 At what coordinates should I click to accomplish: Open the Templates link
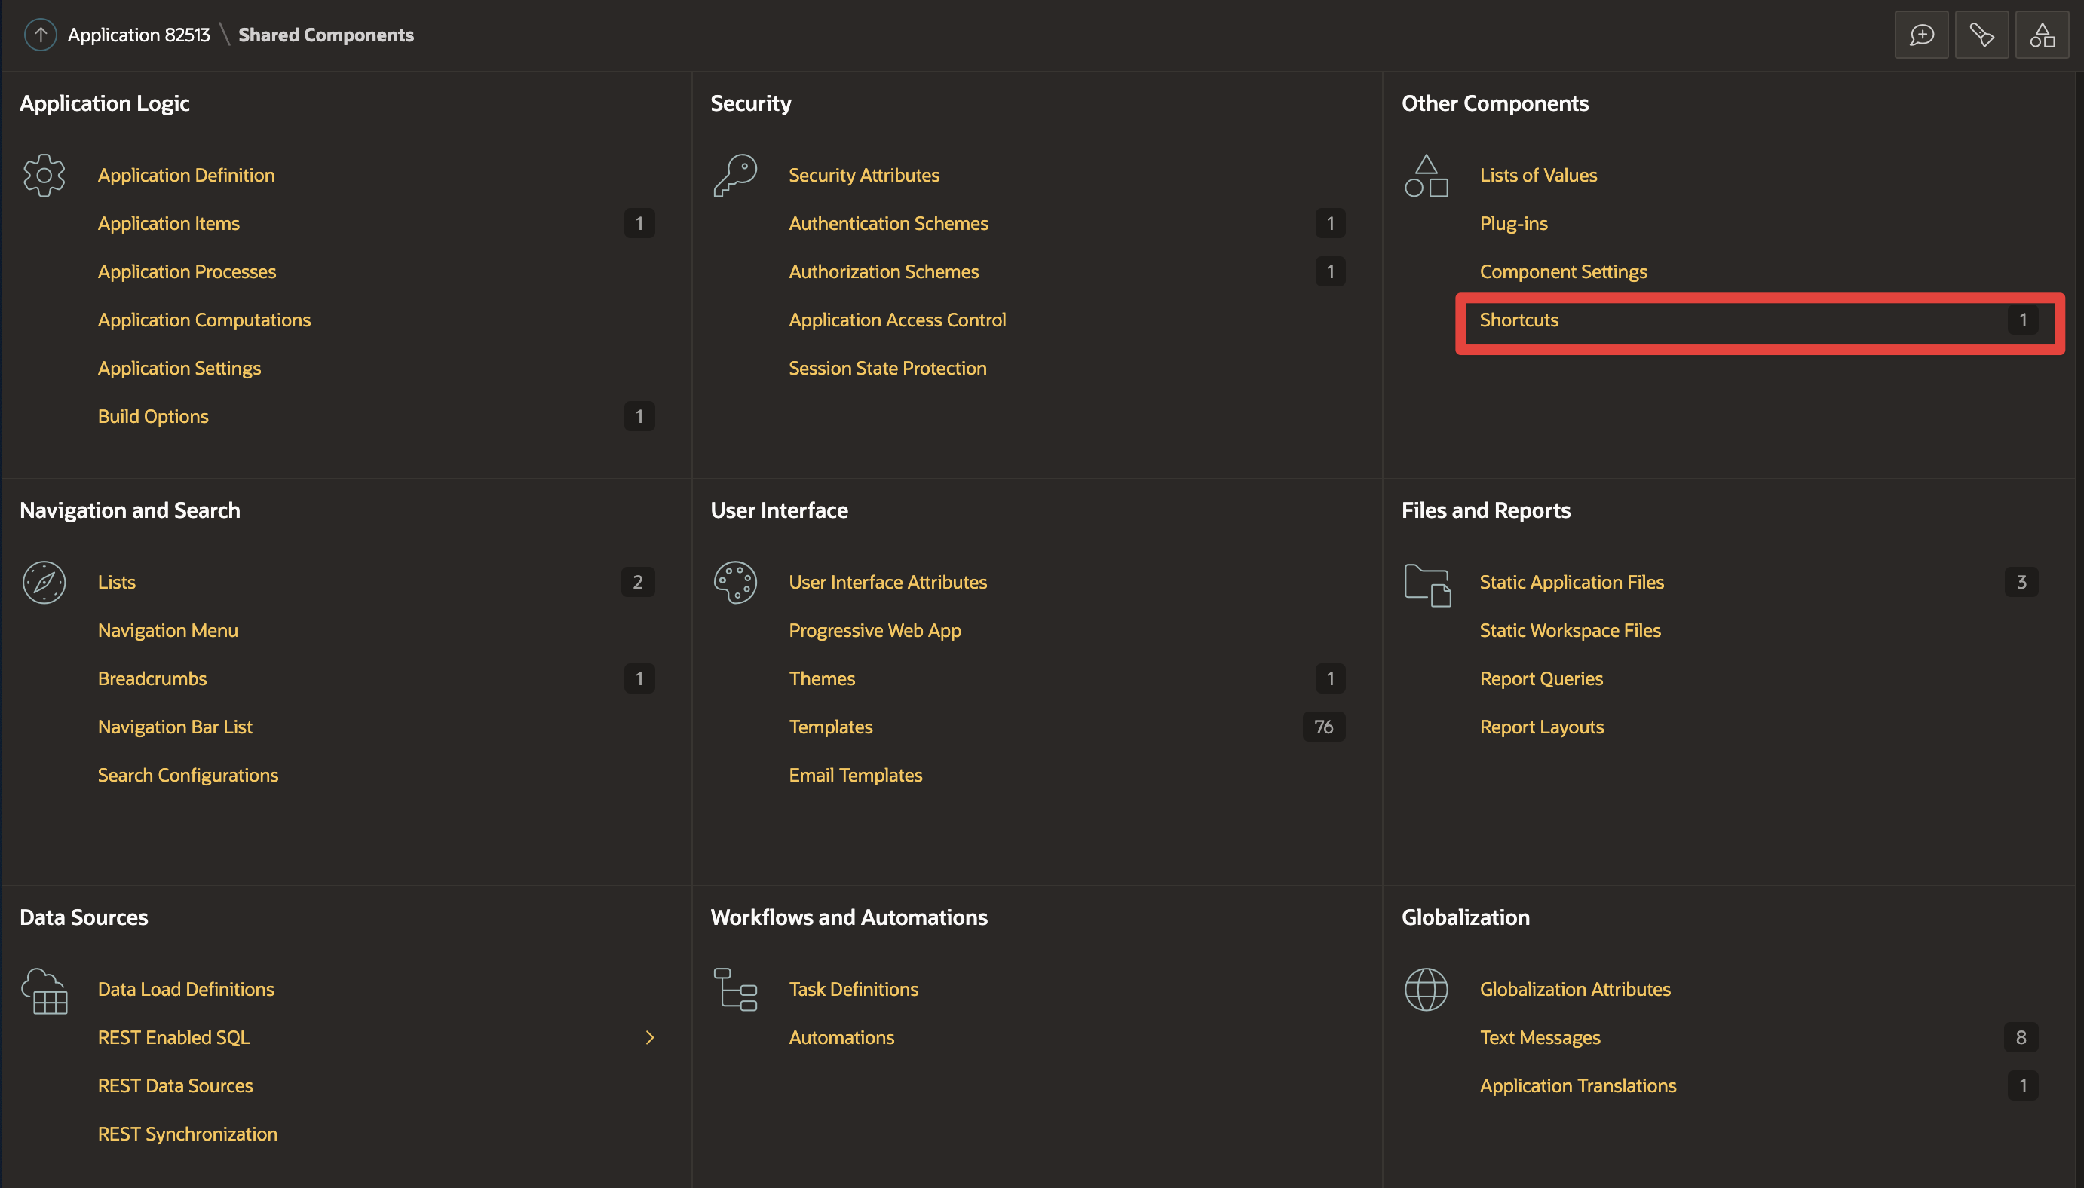click(x=830, y=727)
